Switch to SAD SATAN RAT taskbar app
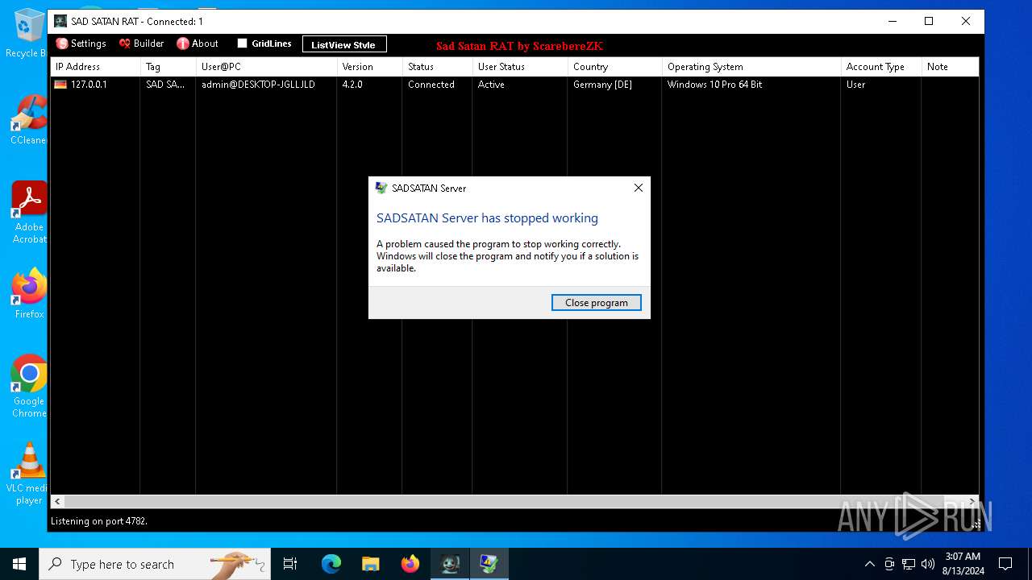Image resolution: width=1032 pixels, height=580 pixels. coord(450,564)
